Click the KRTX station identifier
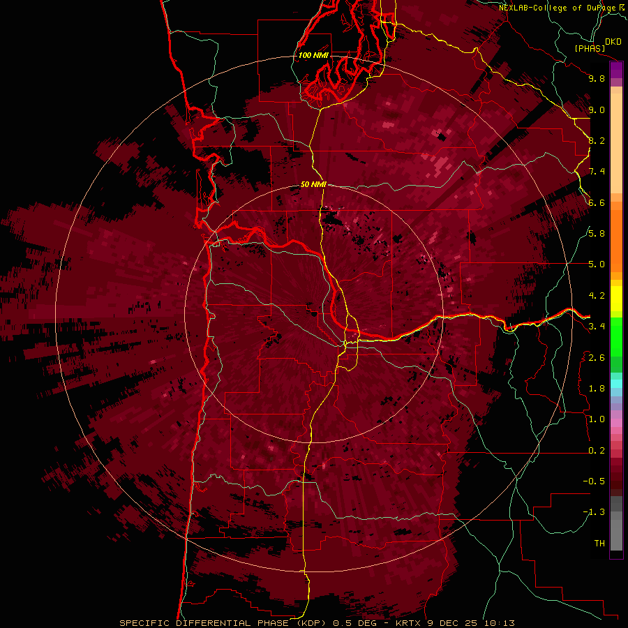628x628 pixels. pos(408,623)
